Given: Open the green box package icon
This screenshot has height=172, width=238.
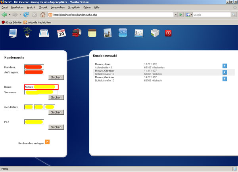Looking at the screenshot, I should tap(155, 33).
